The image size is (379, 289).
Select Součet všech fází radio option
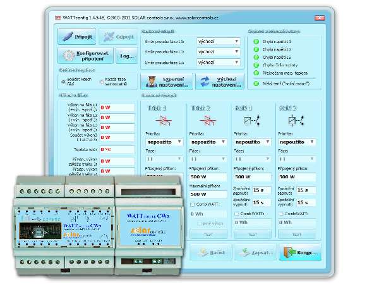[64, 82]
